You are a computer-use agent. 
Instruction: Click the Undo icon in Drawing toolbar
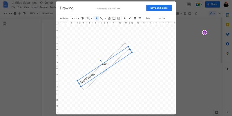[73, 18]
